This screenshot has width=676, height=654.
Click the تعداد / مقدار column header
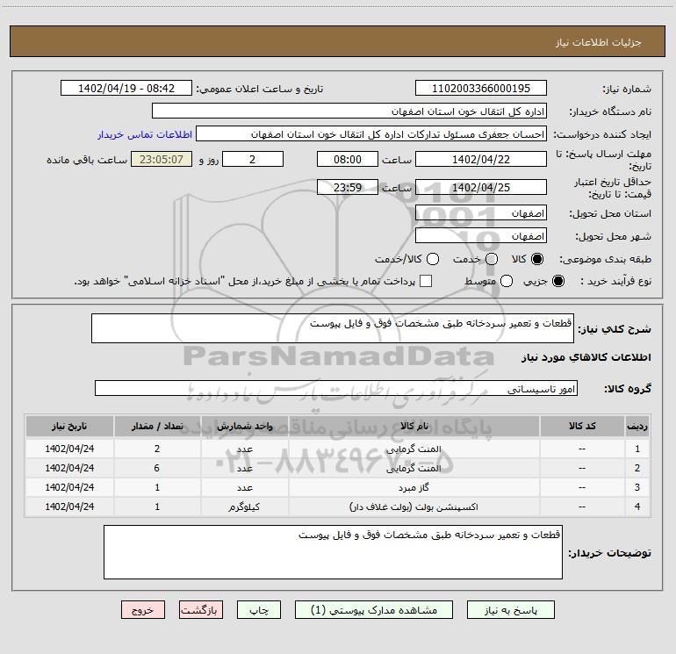pyautogui.click(x=157, y=427)
